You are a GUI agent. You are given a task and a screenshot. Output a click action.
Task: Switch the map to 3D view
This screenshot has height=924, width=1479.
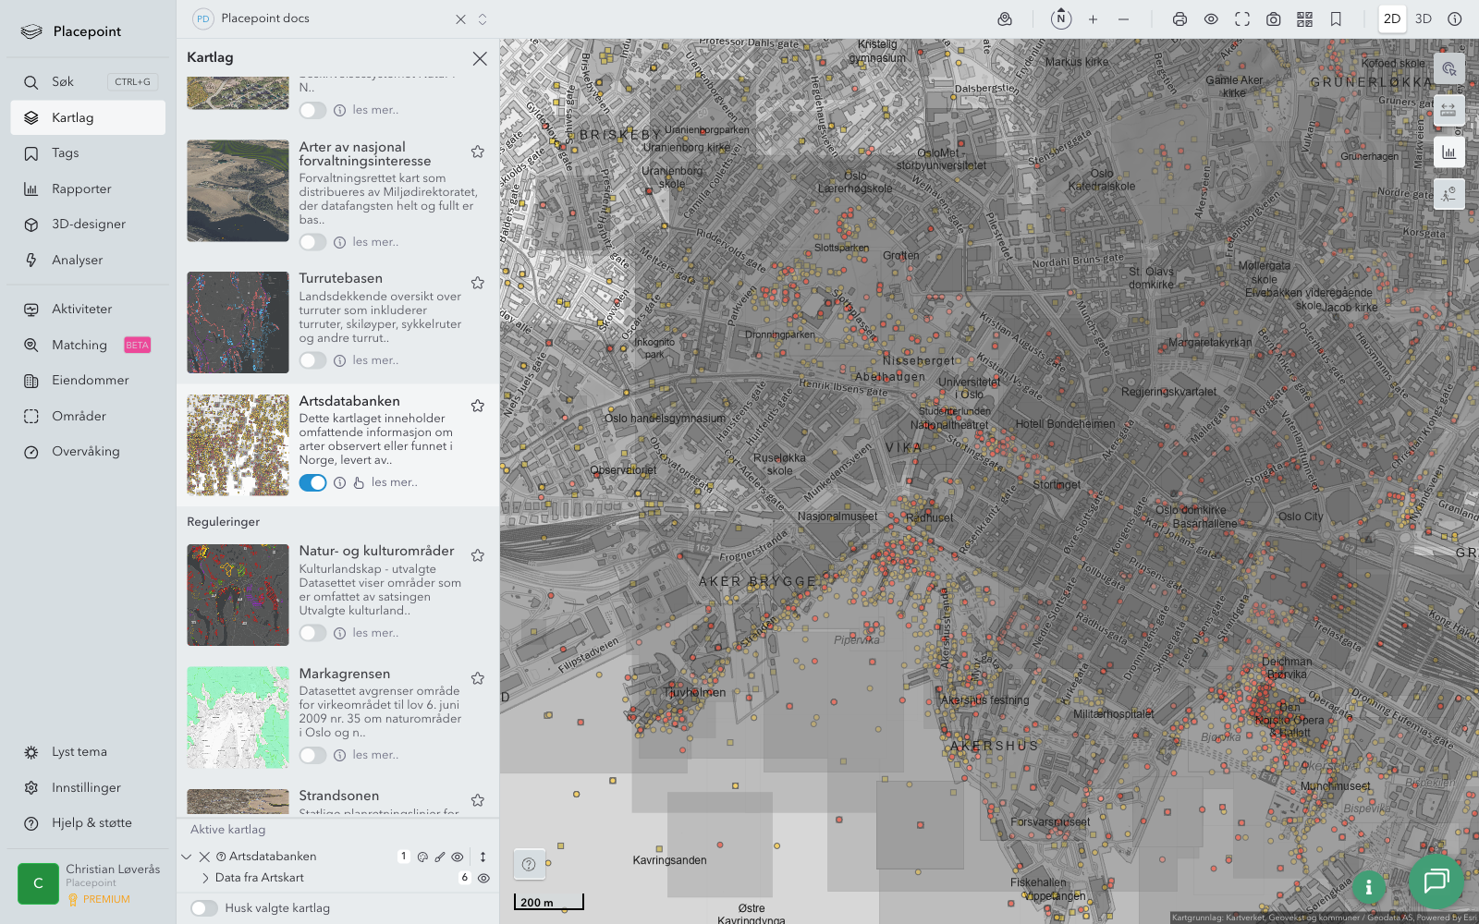click(x=1424, y=19)
